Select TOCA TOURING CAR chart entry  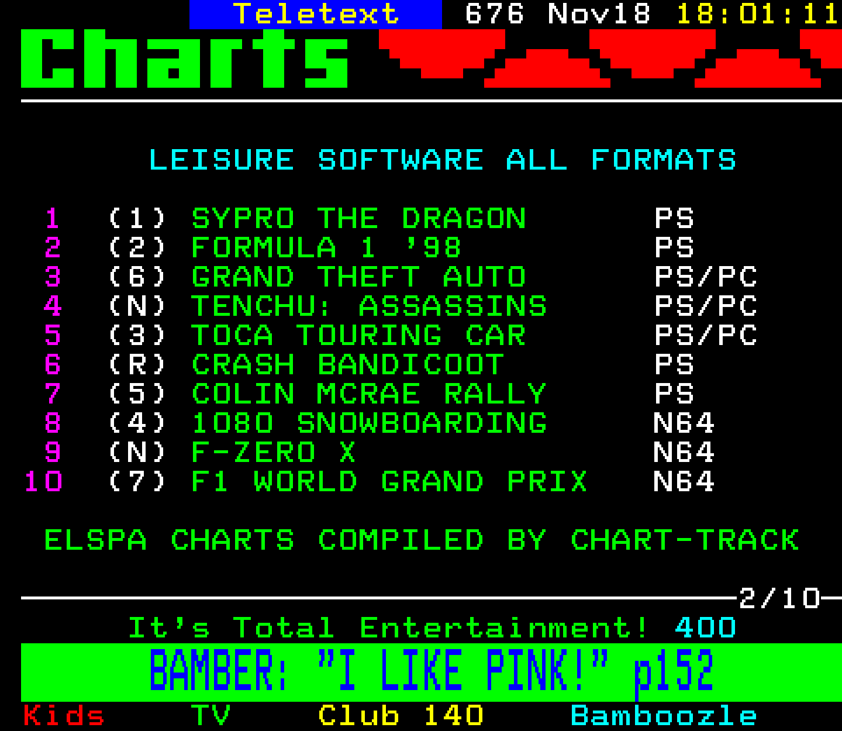pyautogui.click(x=359, y=336)
